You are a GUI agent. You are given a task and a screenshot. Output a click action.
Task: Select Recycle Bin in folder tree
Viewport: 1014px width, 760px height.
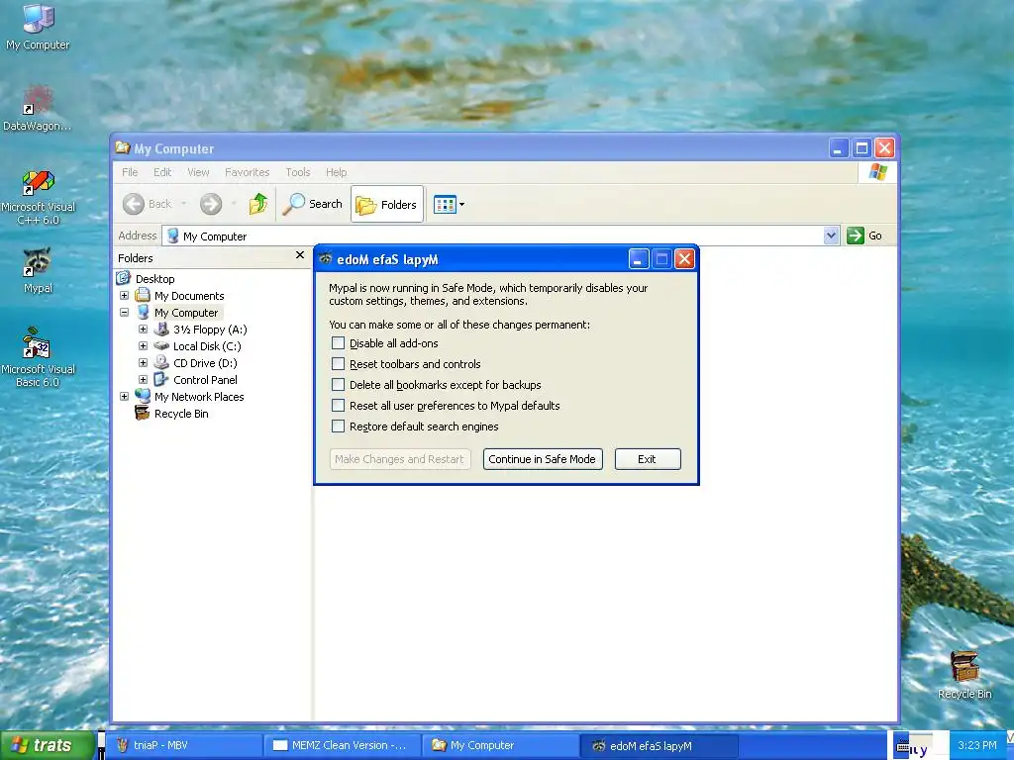point(181,413)
